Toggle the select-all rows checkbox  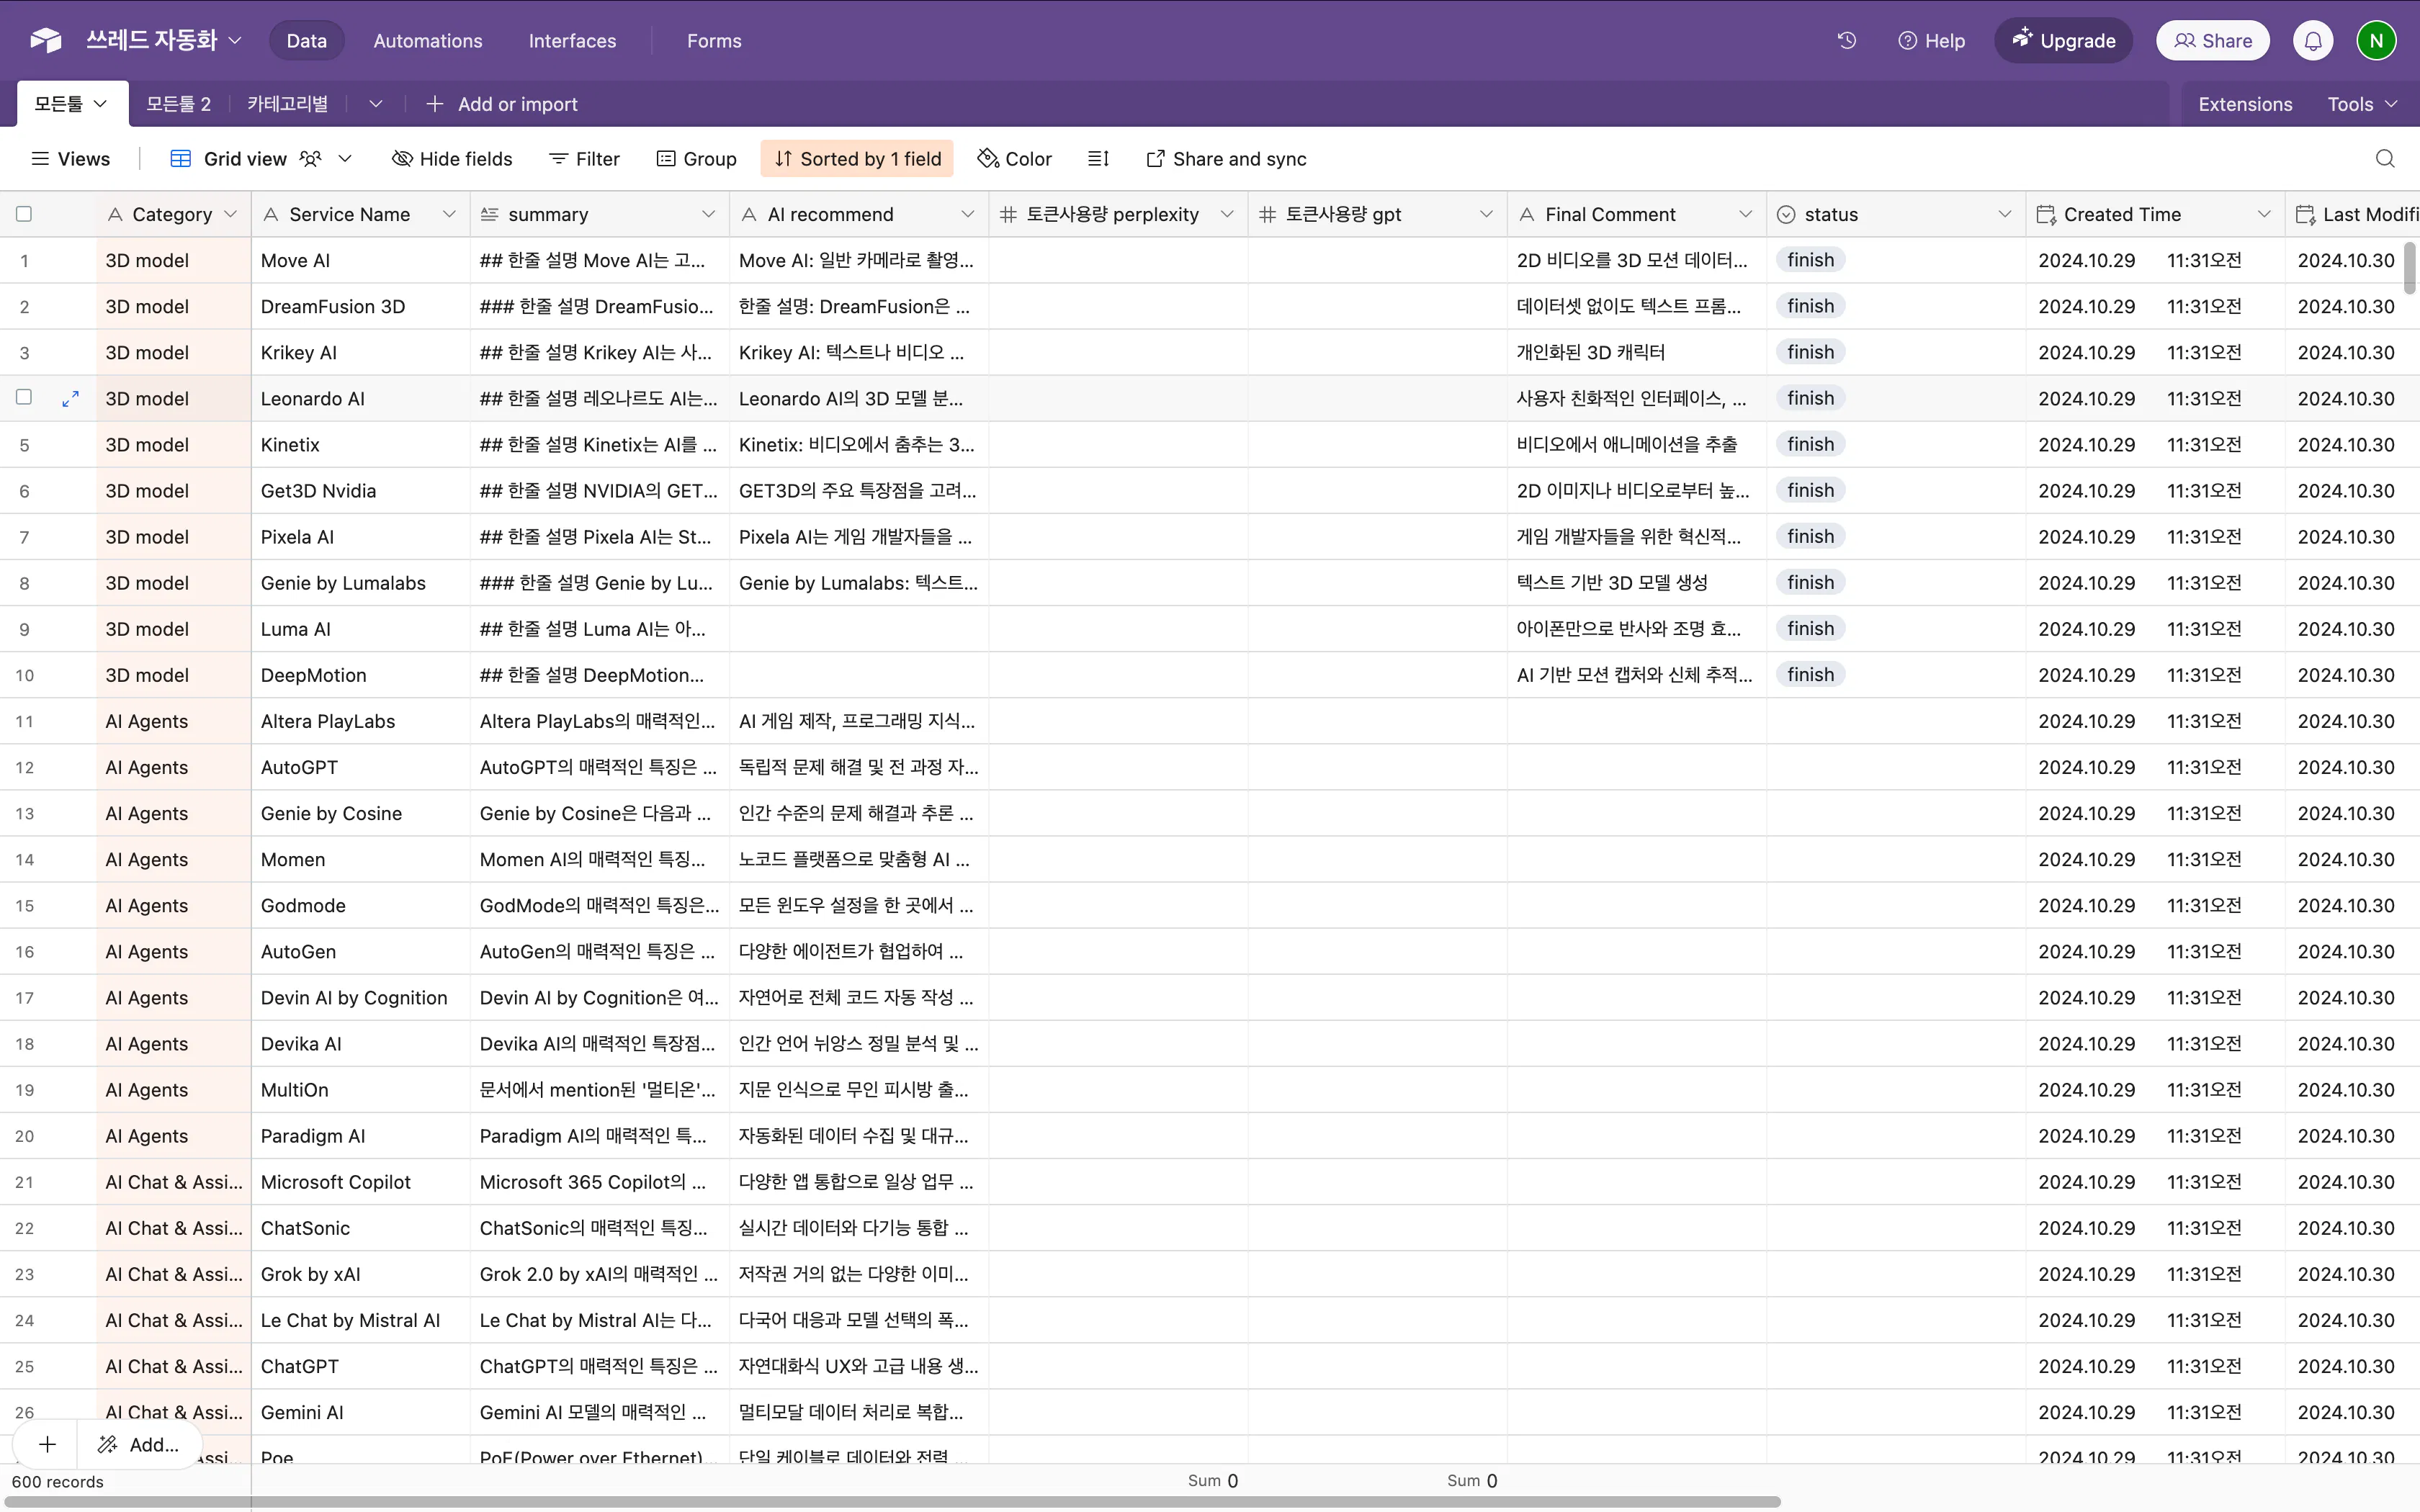pos(24,214)
